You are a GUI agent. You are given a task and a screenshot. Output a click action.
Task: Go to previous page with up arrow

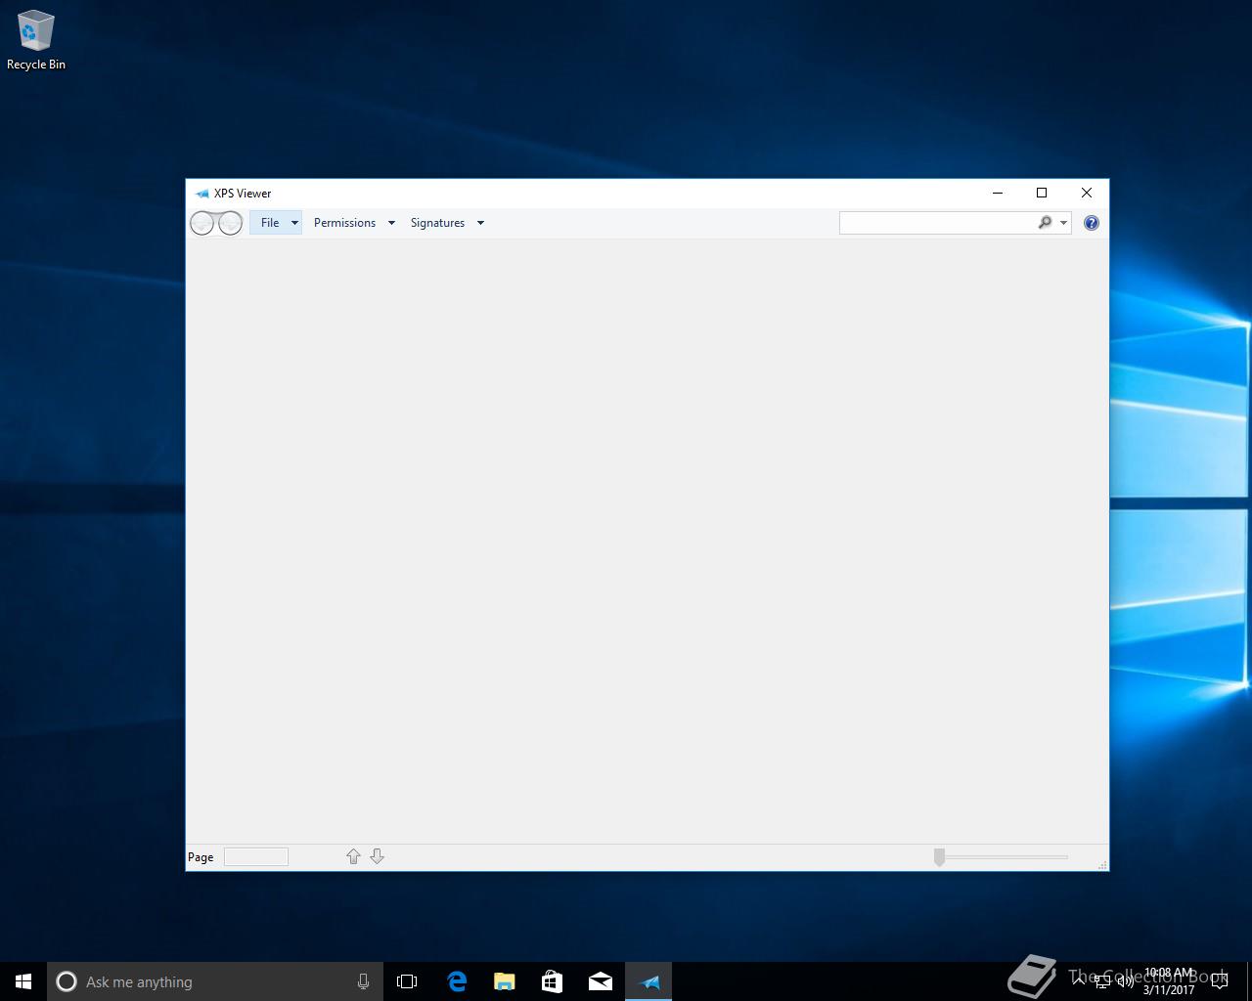pos(353,856)
